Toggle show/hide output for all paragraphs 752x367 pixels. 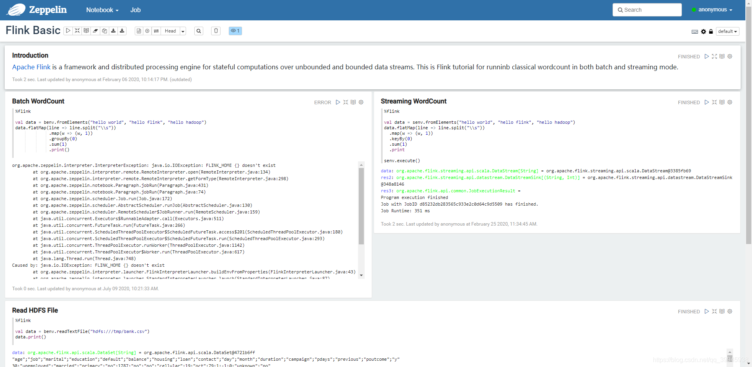point(86,31)
